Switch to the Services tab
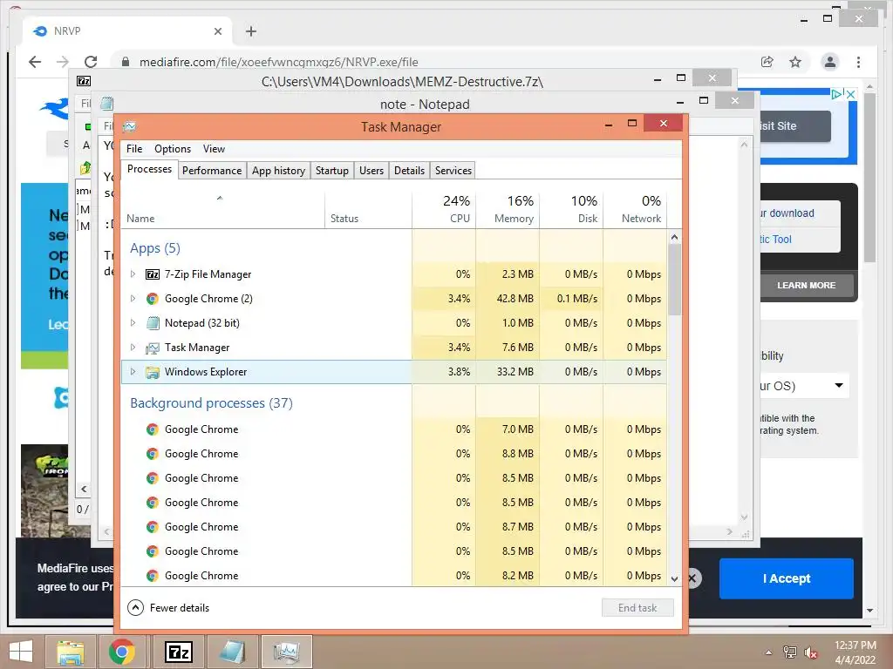Screen dimensions: 893x669 [453, 171]
